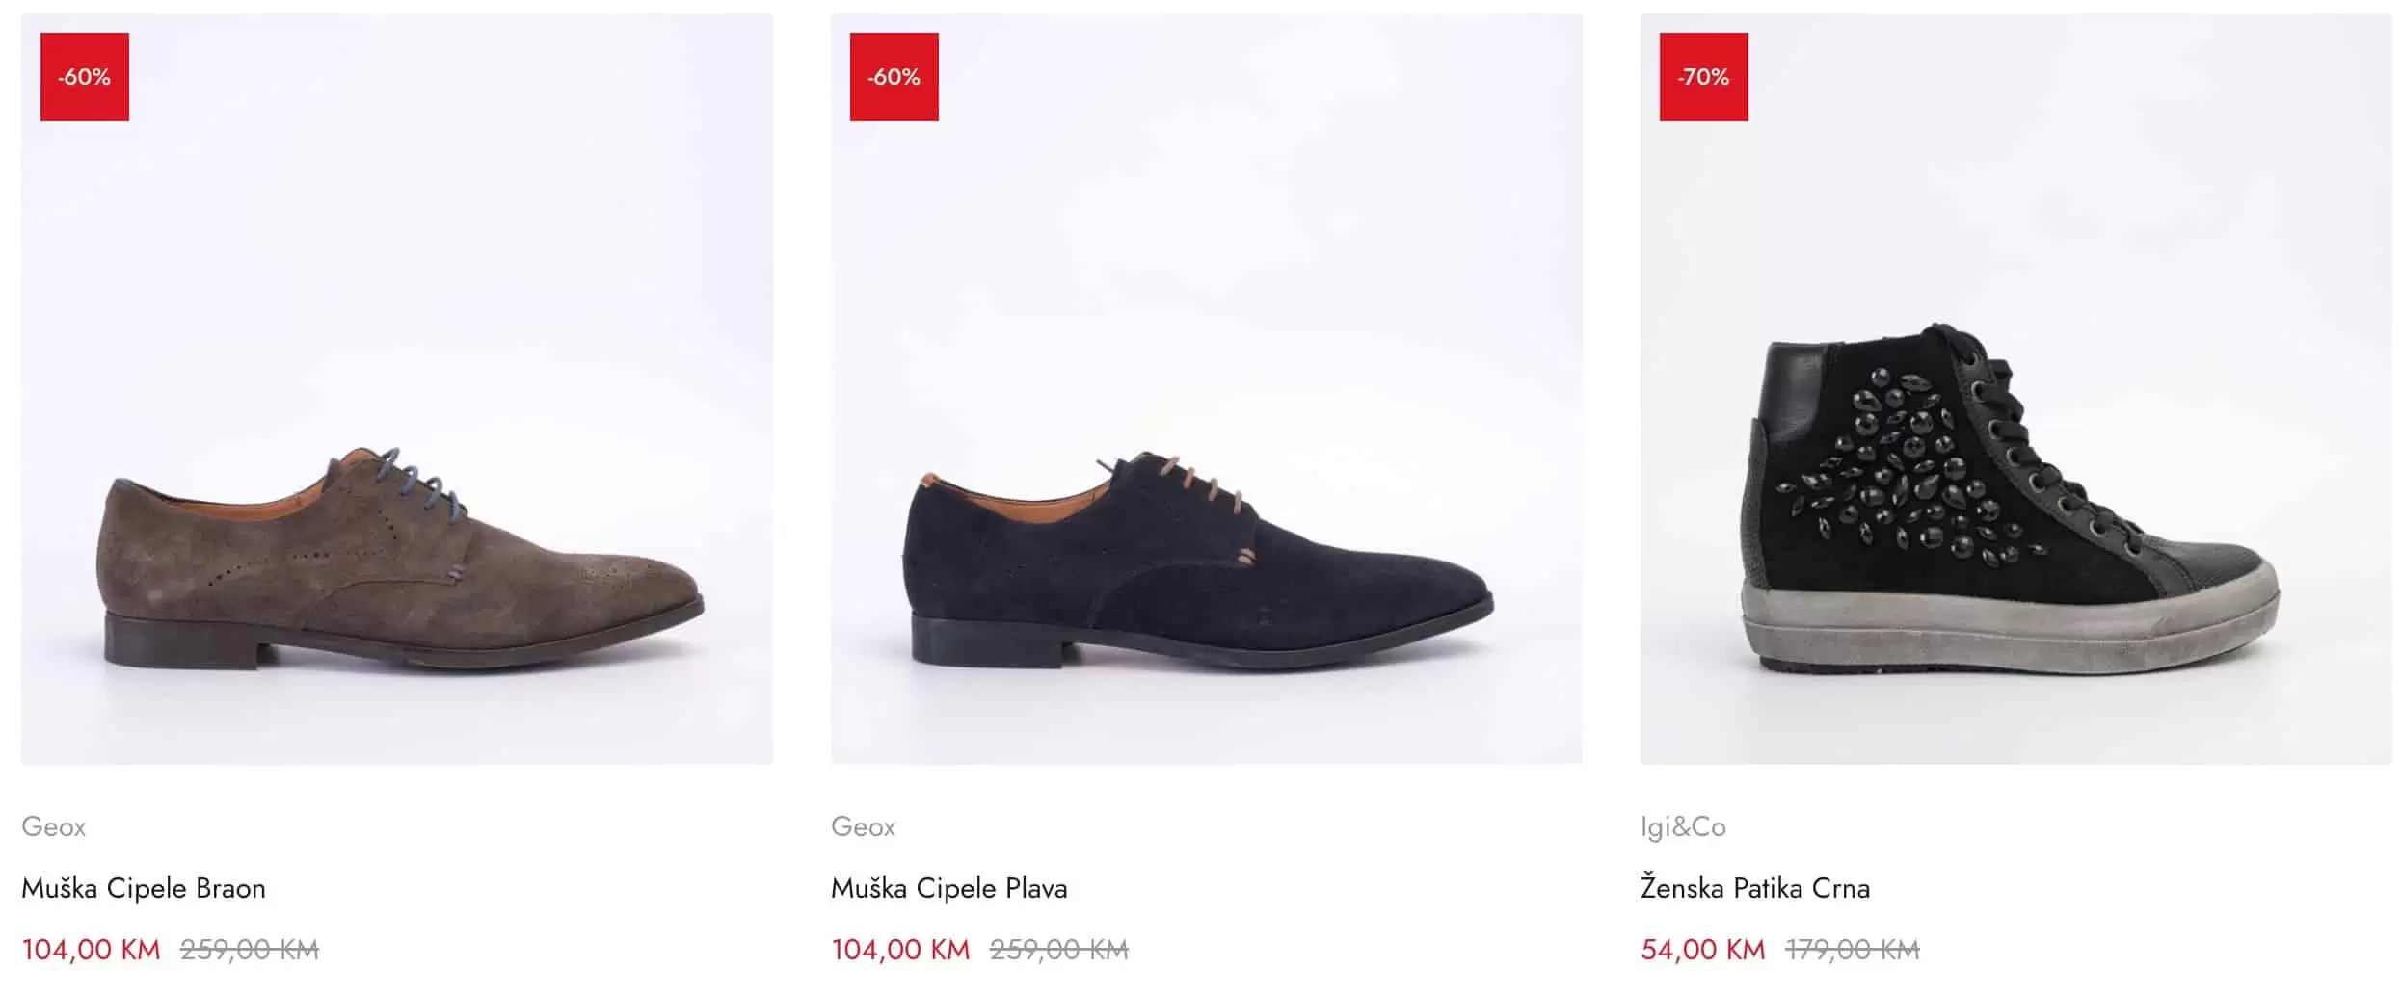Click crossed-out 259,00 KM under Plava shoe

tap(1059, 950)
